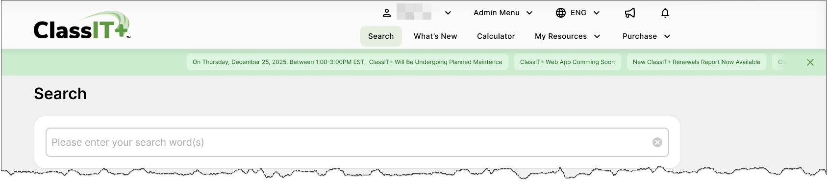The image size is (828, 184).
Task: Open the planned maintenance announcement for December 25
Action: [x=347, y=62]
